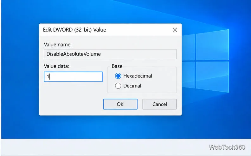Click the 'Value name:' label
The width and height of the screenshot is (251, 156).
pyautogui.click(x=58, y=45)
